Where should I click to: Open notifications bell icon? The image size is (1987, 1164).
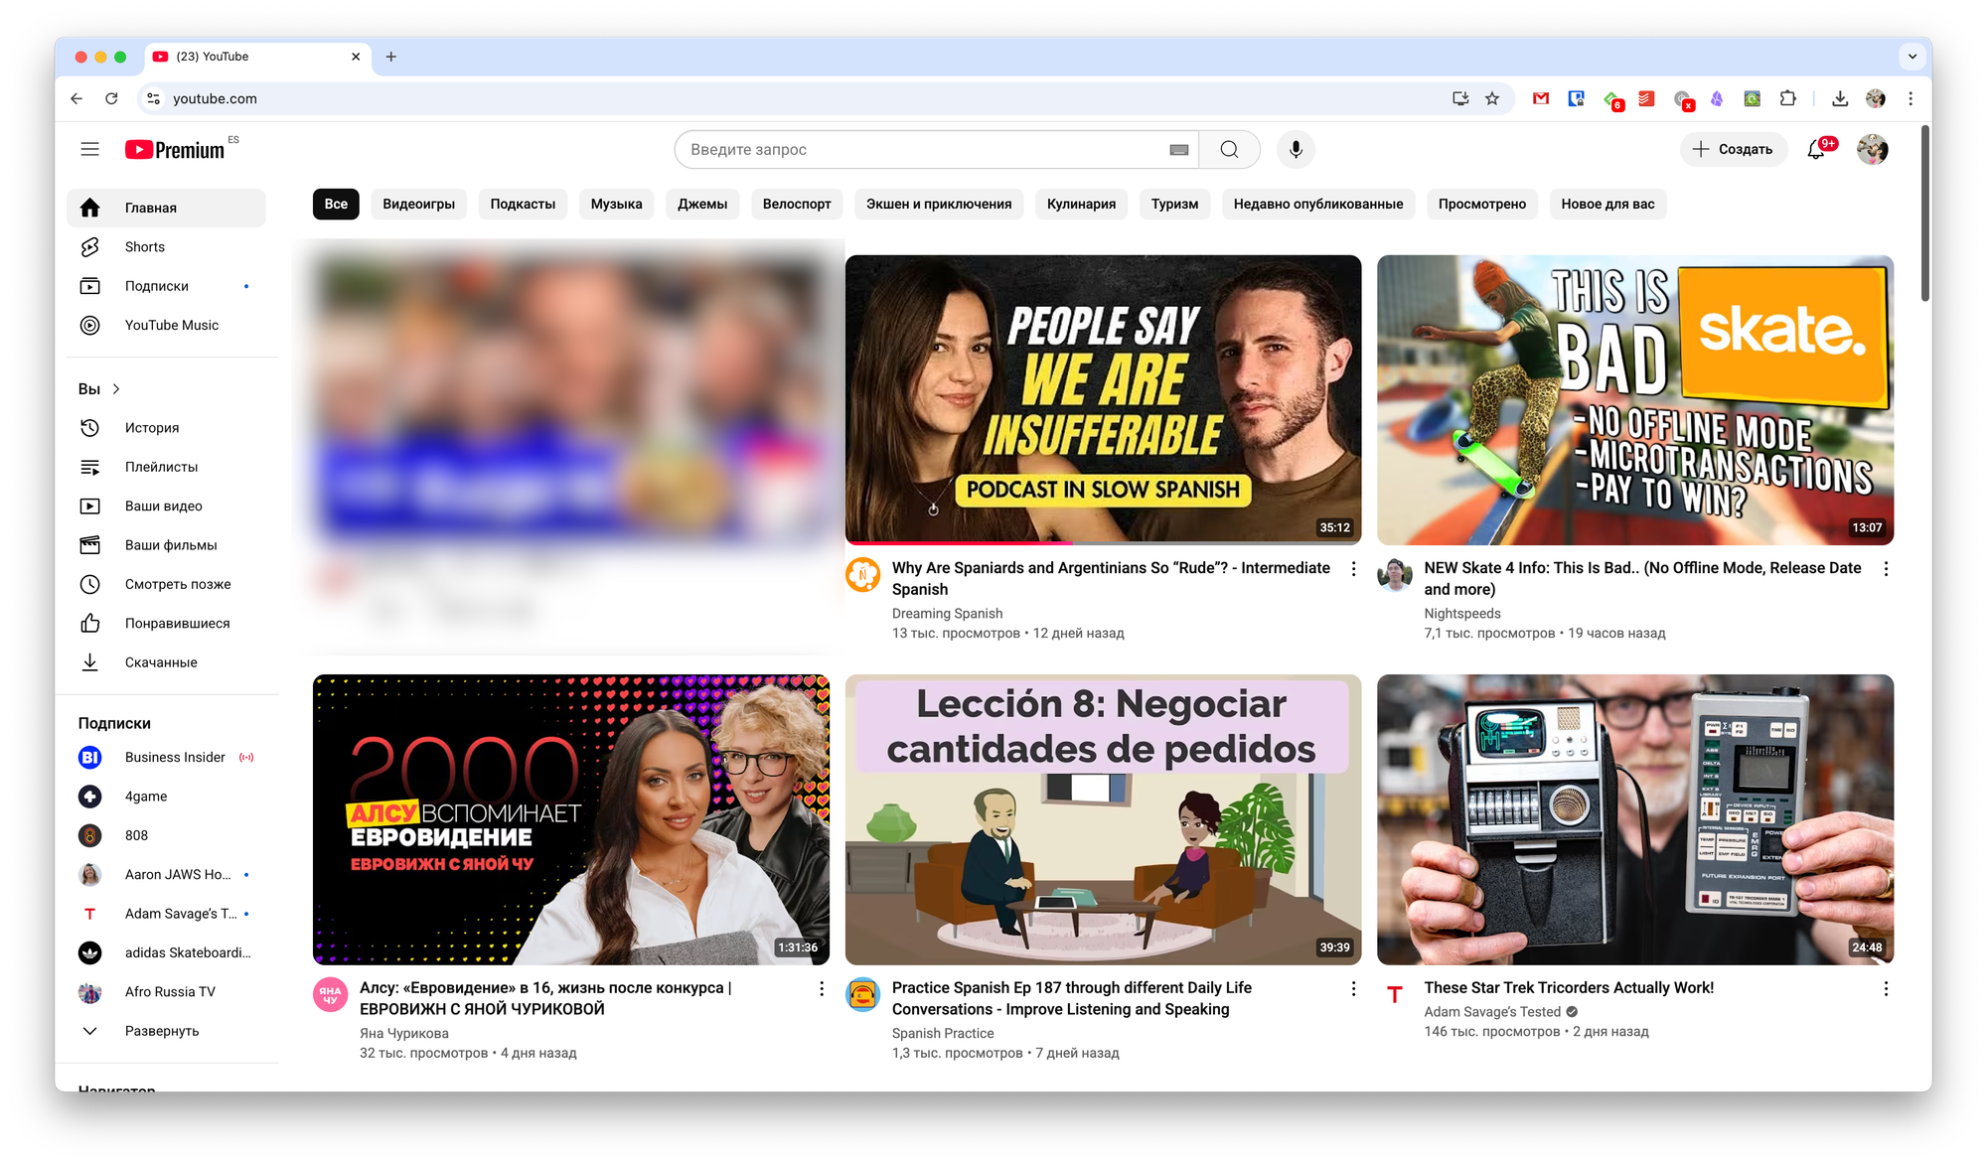[1816, 149]
